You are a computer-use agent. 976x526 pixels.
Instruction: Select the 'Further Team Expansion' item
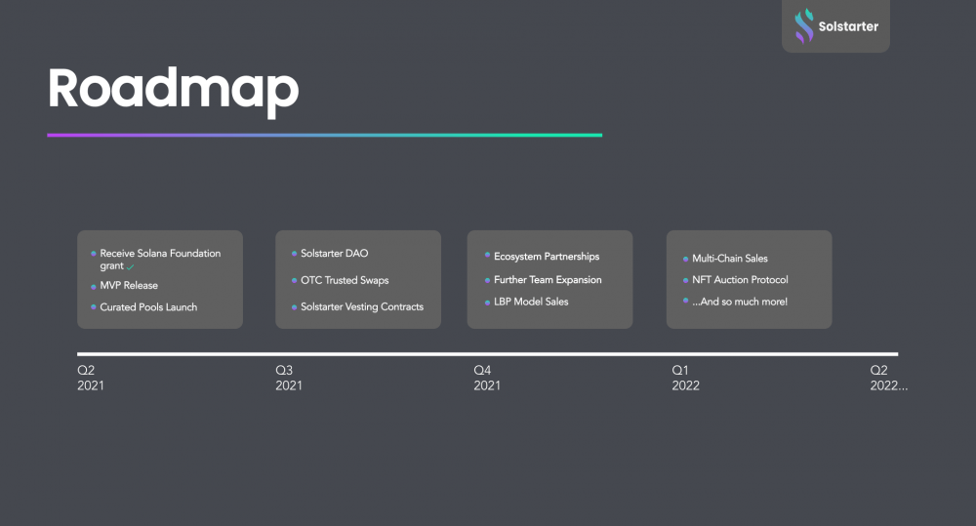[548, 280]
